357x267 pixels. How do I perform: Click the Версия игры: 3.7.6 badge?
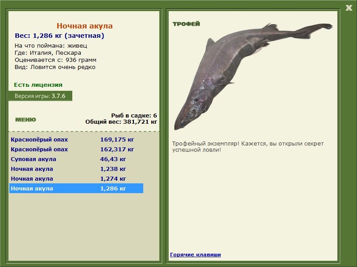coord(40,96)
